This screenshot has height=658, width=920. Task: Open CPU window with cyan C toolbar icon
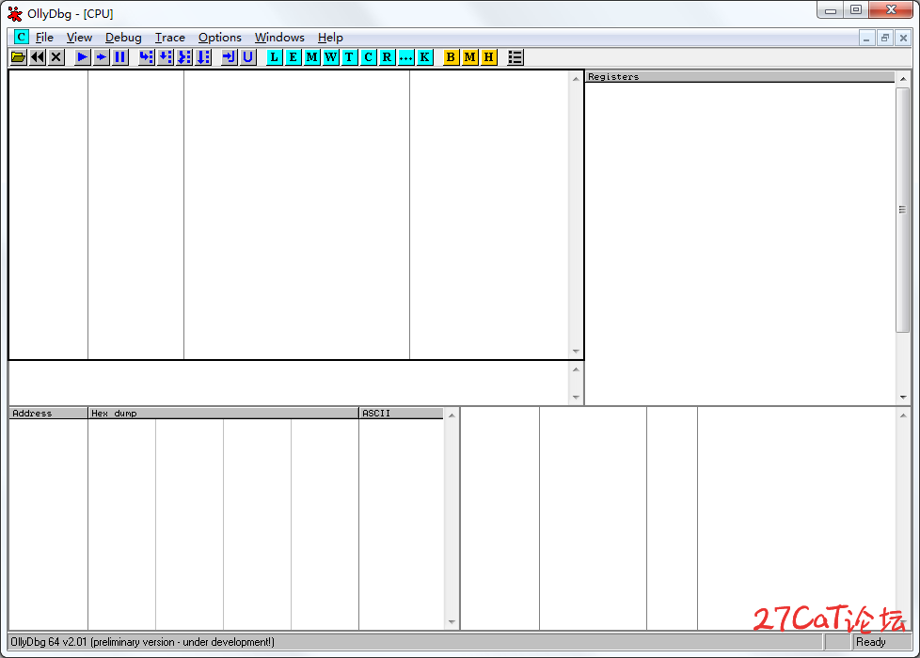point(368,57)
